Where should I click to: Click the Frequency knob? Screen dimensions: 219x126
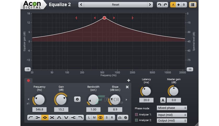click(39, 100)
